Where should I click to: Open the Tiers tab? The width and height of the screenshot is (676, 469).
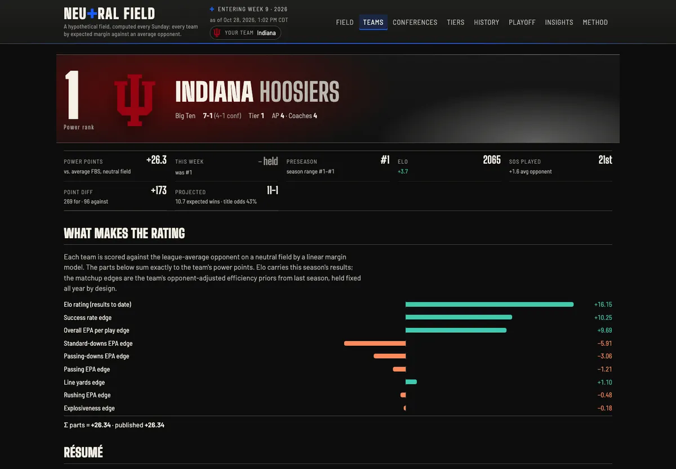(456, 23)
